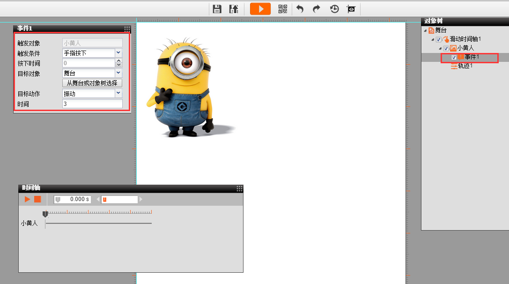Click the timeline time field showing 0.000 s

(x=73, y=199)
